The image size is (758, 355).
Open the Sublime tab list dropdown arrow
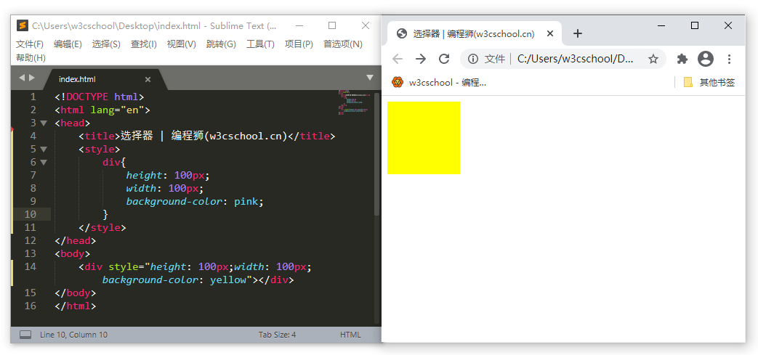[369, 78]
